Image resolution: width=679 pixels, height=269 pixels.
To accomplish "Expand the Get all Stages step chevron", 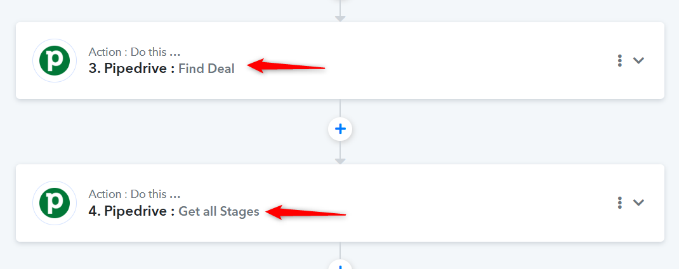I will click(x=639, y=202).
